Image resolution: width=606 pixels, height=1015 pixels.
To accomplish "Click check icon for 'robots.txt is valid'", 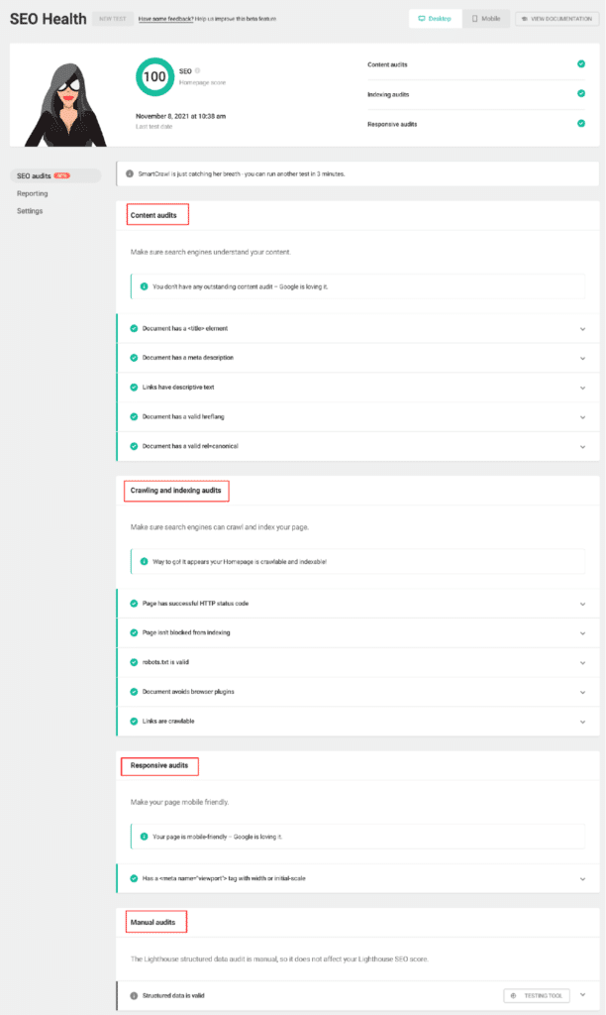I will tap(134, 662).
